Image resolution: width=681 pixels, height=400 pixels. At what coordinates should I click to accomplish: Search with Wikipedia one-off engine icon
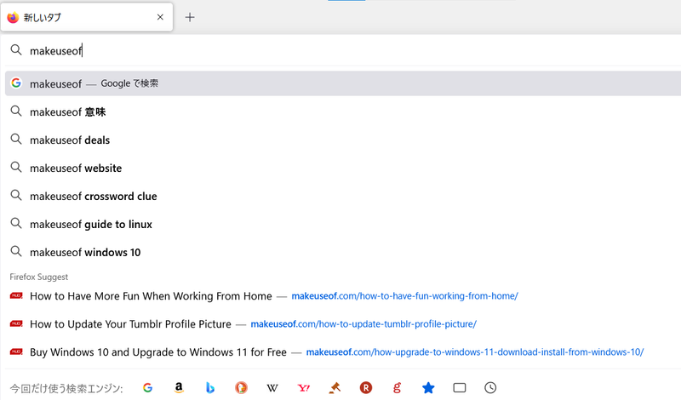[x=272, y=388]
